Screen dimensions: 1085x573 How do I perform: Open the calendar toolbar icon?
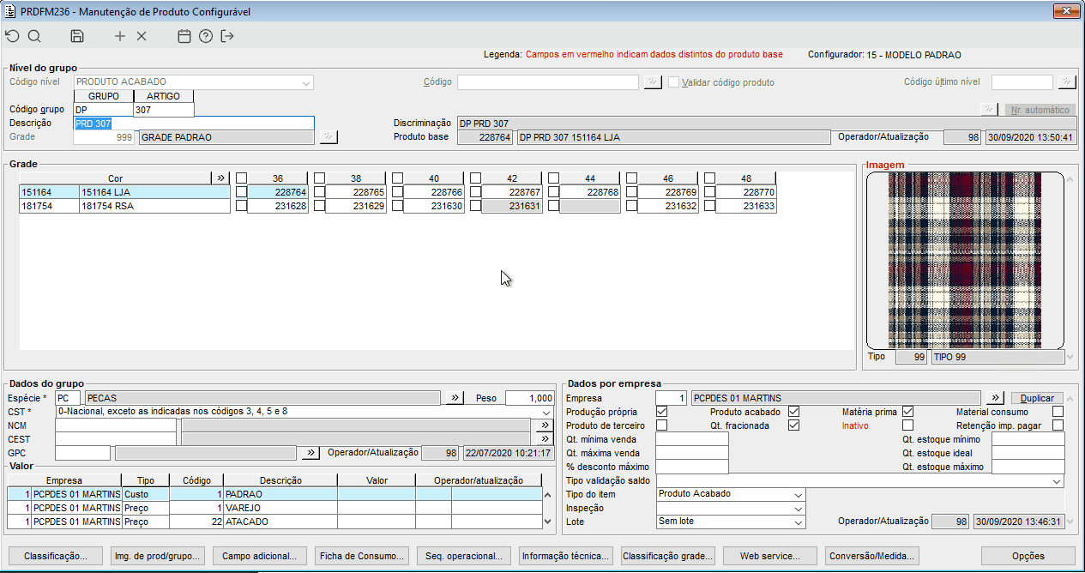click(184, 36)
